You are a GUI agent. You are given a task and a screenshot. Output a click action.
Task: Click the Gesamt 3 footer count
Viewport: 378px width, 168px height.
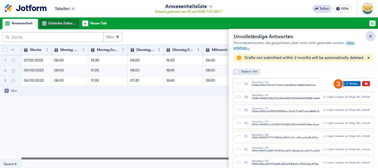(x=10, y=164)
